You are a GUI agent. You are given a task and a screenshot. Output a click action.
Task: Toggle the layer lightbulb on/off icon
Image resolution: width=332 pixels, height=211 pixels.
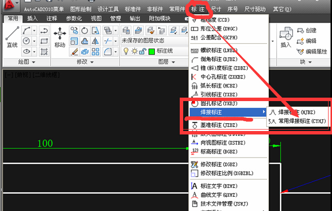pos(126,51)
